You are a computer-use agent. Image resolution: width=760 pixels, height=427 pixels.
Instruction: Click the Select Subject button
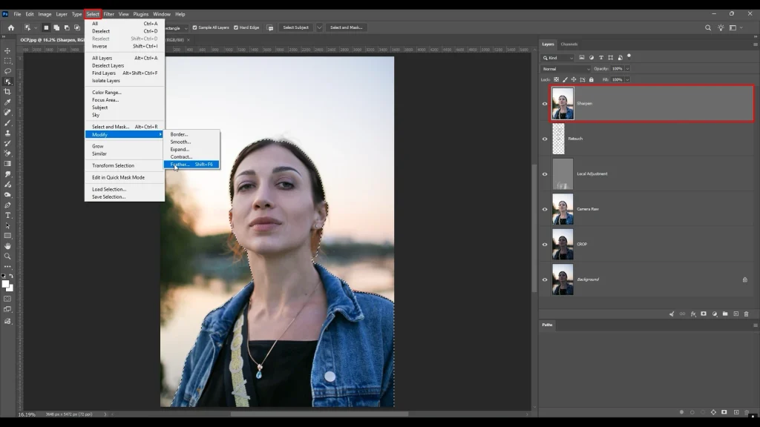[295, 27]
